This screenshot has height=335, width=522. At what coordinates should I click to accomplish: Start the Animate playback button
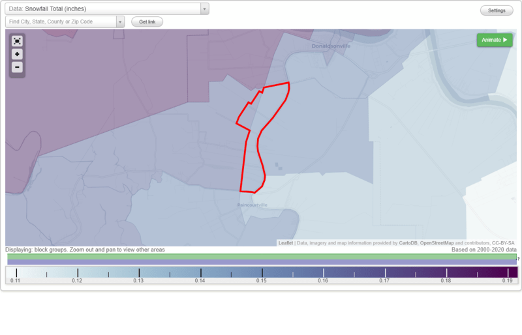[x=495, y=40]
